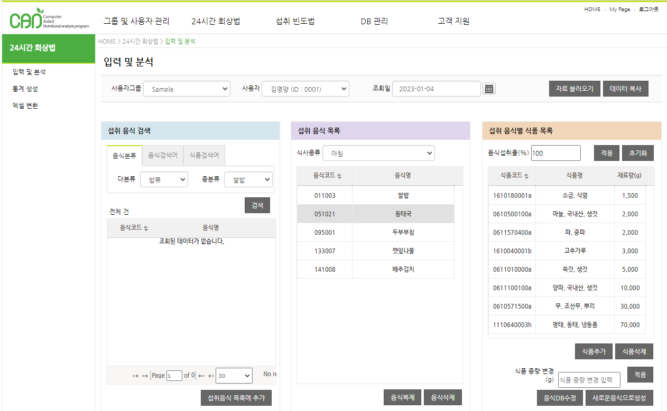This screenshot has width=667, height=411.
Task: Go to next page in search pager
Action: coord(201,376)
